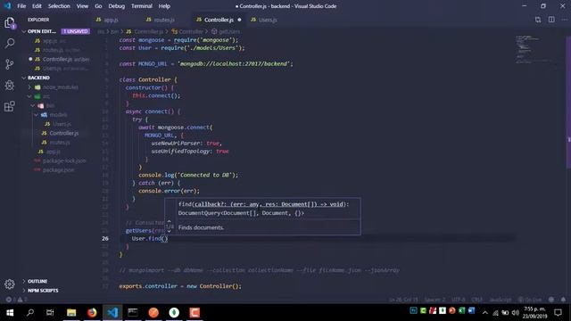
Task: Open the Help menu
Action: tap(164, 6)
